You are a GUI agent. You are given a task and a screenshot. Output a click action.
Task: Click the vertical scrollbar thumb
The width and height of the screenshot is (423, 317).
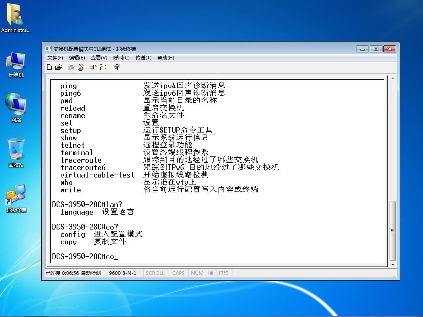[393, 231]
